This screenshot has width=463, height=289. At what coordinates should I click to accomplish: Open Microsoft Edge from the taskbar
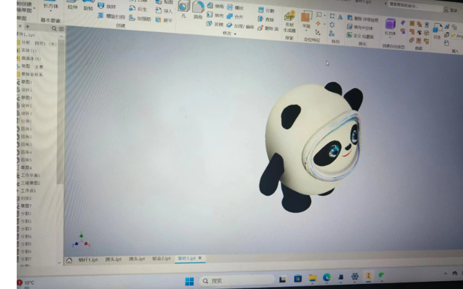click(327, 277)
